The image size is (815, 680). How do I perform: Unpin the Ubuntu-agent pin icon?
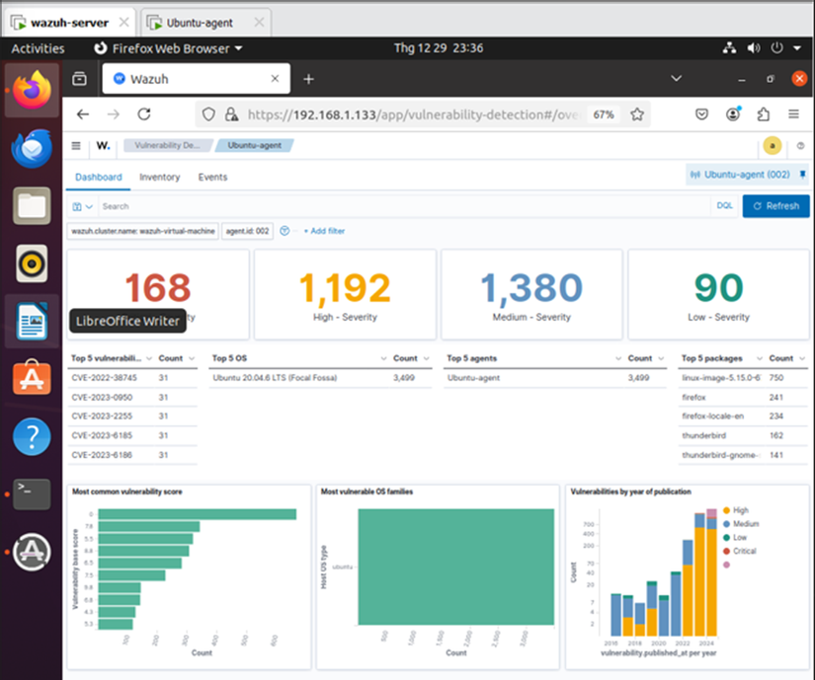click(x=802, y=175)
